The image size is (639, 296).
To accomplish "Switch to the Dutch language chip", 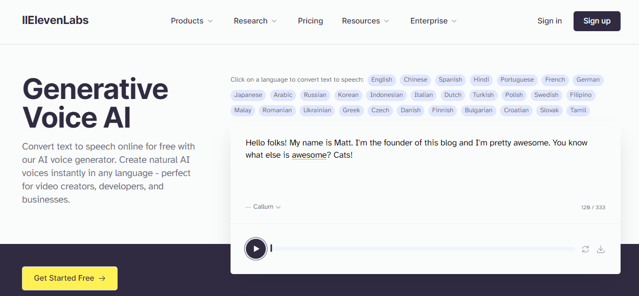I will click(453, 95).
